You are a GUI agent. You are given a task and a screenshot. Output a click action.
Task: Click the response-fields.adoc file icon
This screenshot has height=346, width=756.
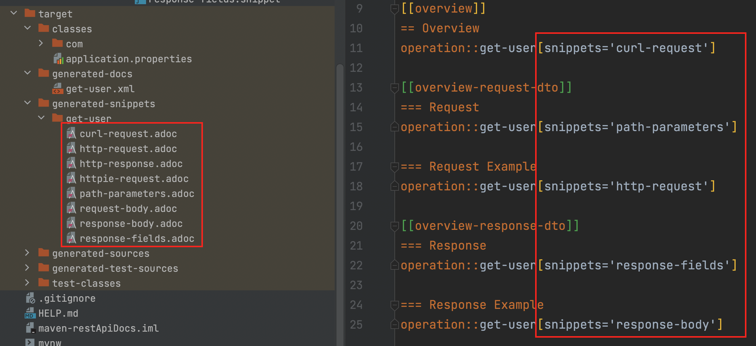[x=71, y=238]
